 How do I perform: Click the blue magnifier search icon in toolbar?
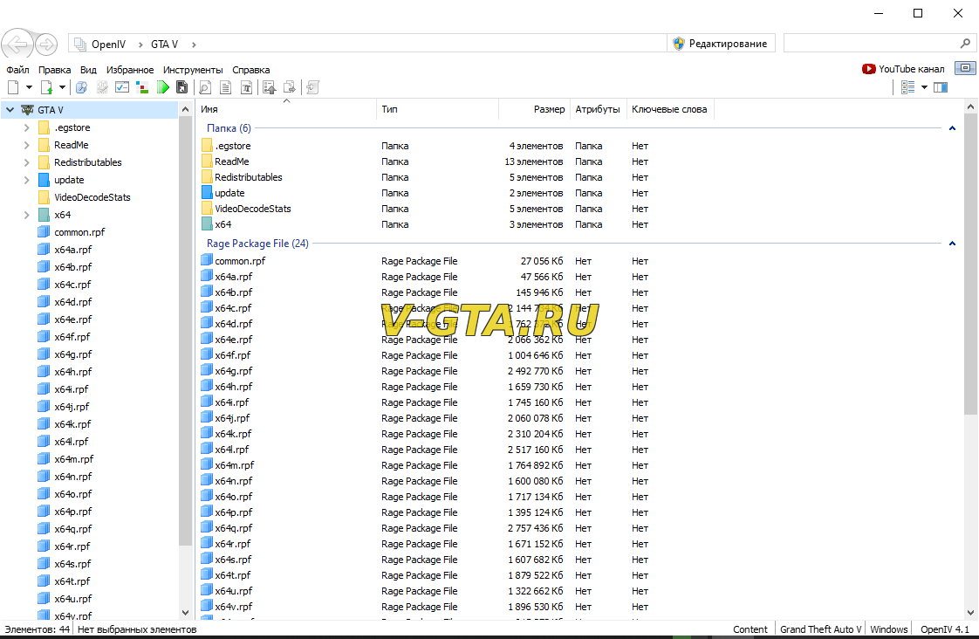81,87
